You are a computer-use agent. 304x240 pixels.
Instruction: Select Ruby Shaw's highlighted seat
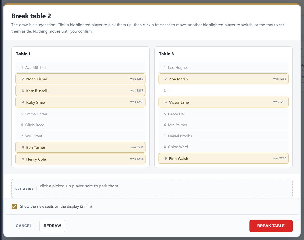click(81, 102)
